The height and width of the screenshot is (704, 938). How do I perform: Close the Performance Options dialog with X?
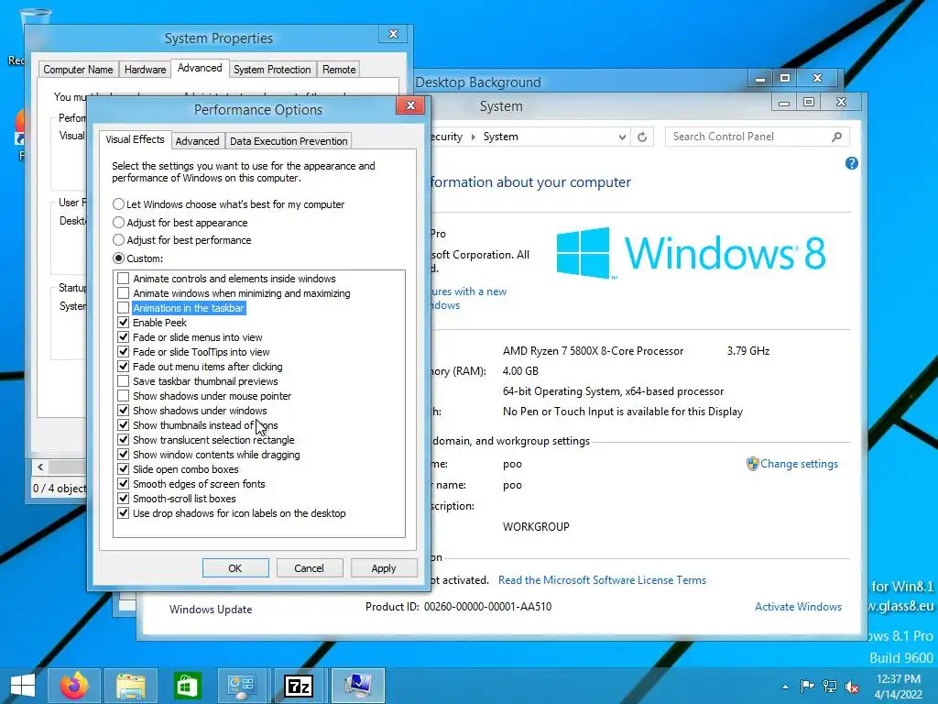(410, 105)
